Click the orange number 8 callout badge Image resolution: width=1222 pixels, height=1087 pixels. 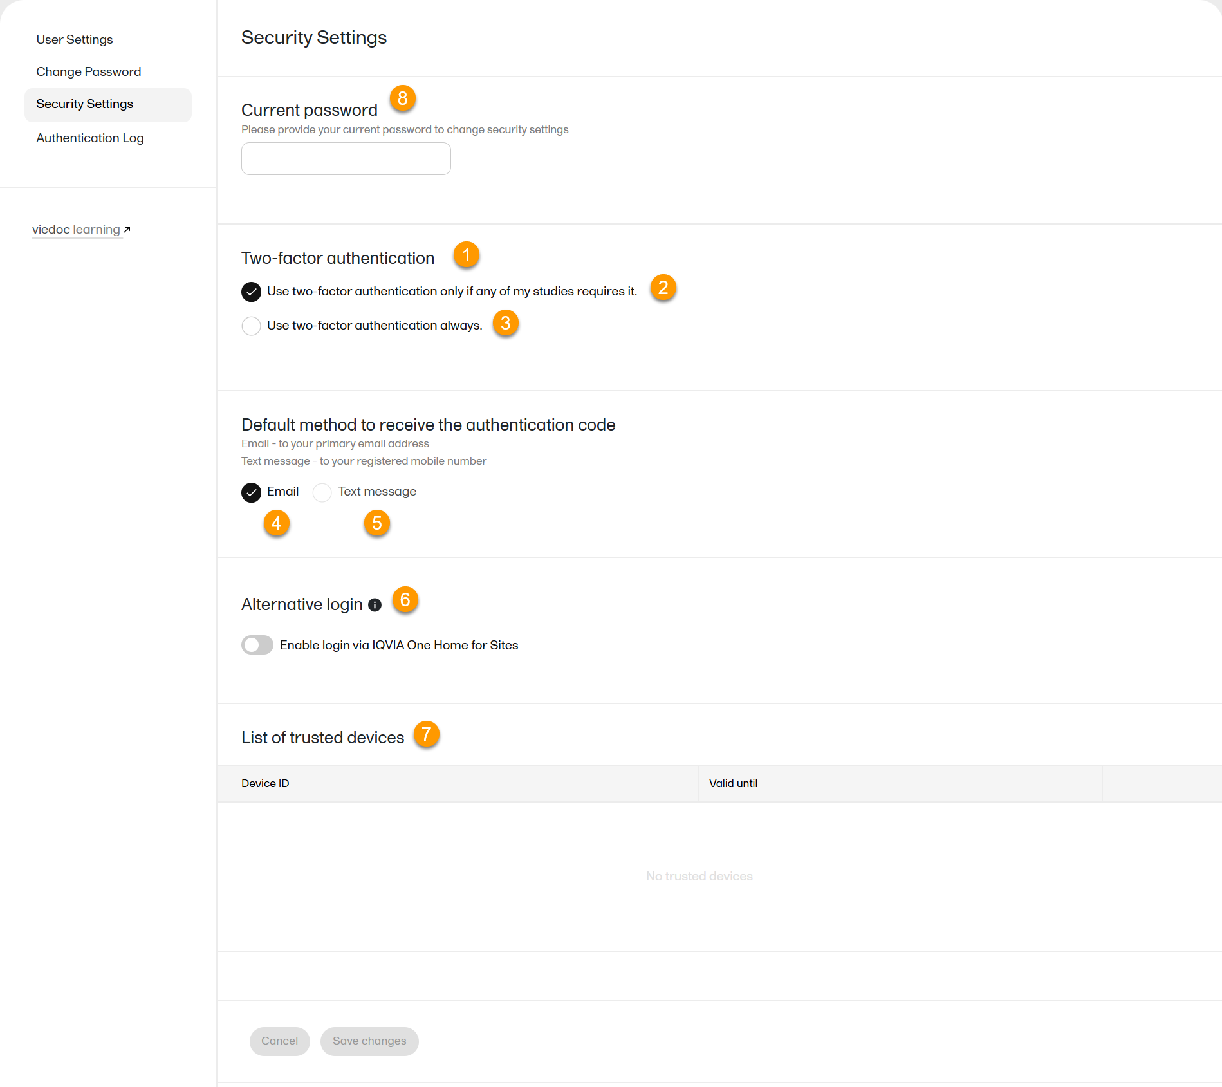tap(402, 98)
